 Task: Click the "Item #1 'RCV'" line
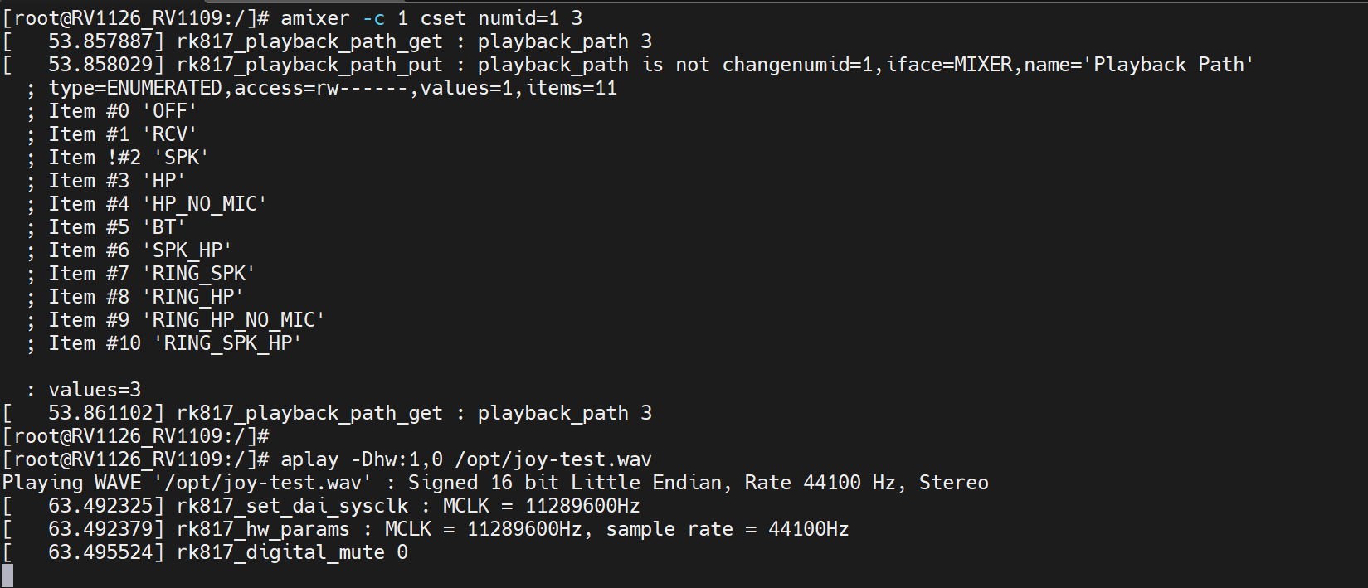point(122,134)
